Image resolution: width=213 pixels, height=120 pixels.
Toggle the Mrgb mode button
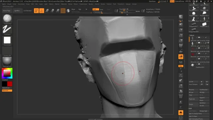coord(73,9)
